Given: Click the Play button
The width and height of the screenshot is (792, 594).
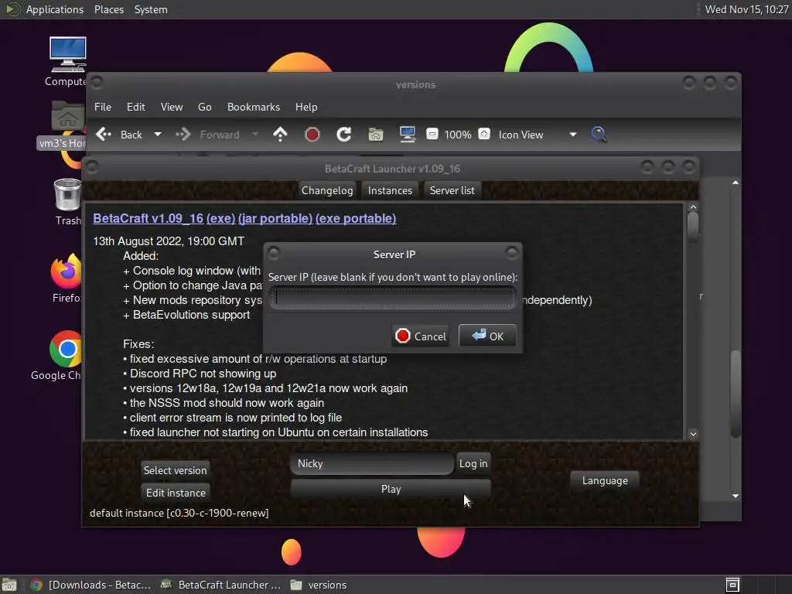Looking at the screenshot, I should point(391,489).
